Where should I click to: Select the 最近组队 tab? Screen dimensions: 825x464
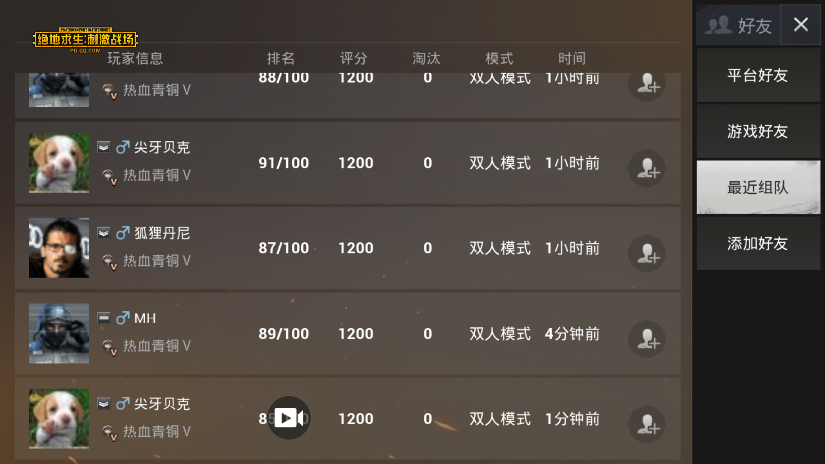click(x=758, y=187)
